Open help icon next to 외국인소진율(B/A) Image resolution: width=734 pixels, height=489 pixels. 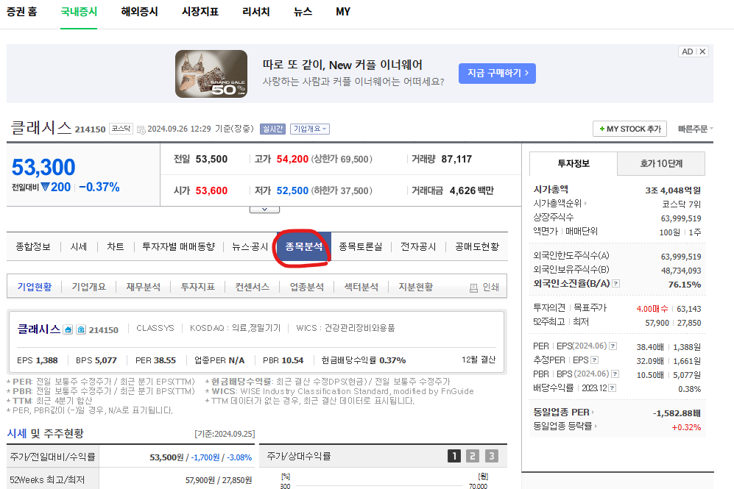coord(615,284)
